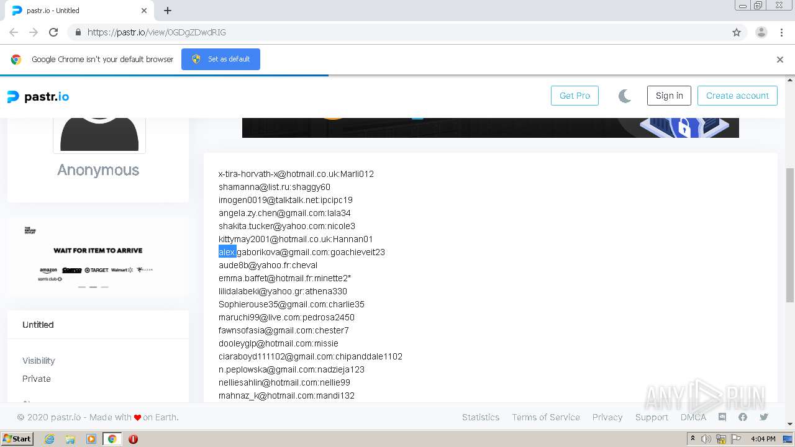Click the vertical page scrollbar thumb
Image resolution: width=795 pixels, height=447 pixels.
[790, 235]
